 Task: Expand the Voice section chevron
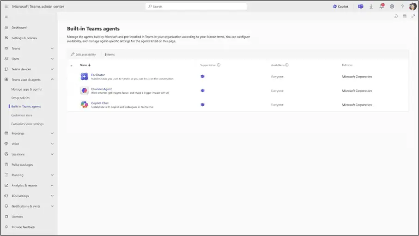coord(52,144)
